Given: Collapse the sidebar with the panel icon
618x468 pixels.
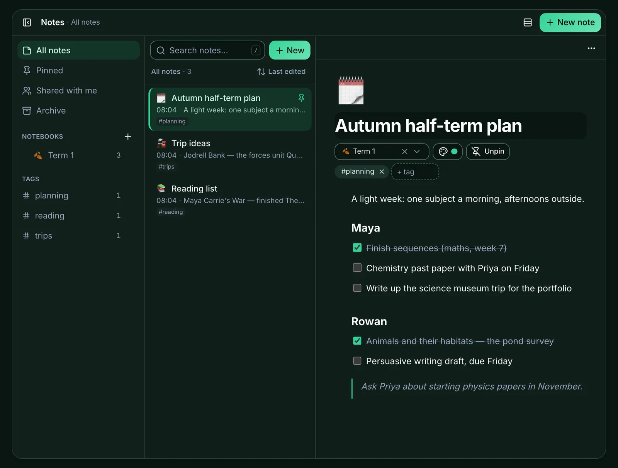Looking at the screenshot, I should point(27,22).
